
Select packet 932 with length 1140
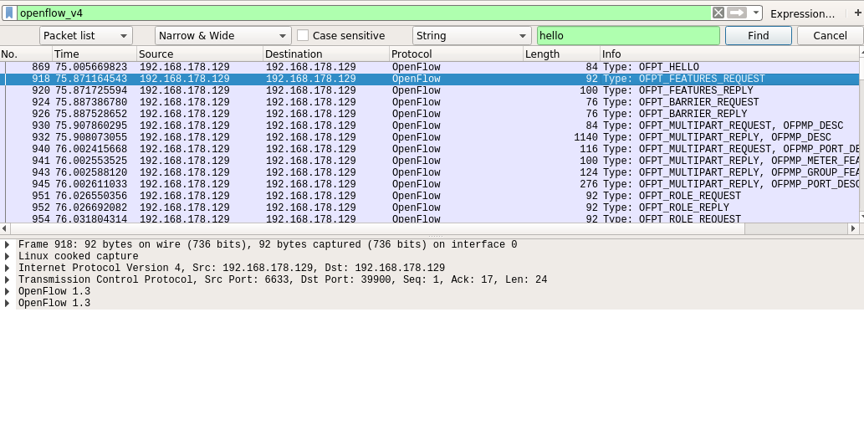430,137
